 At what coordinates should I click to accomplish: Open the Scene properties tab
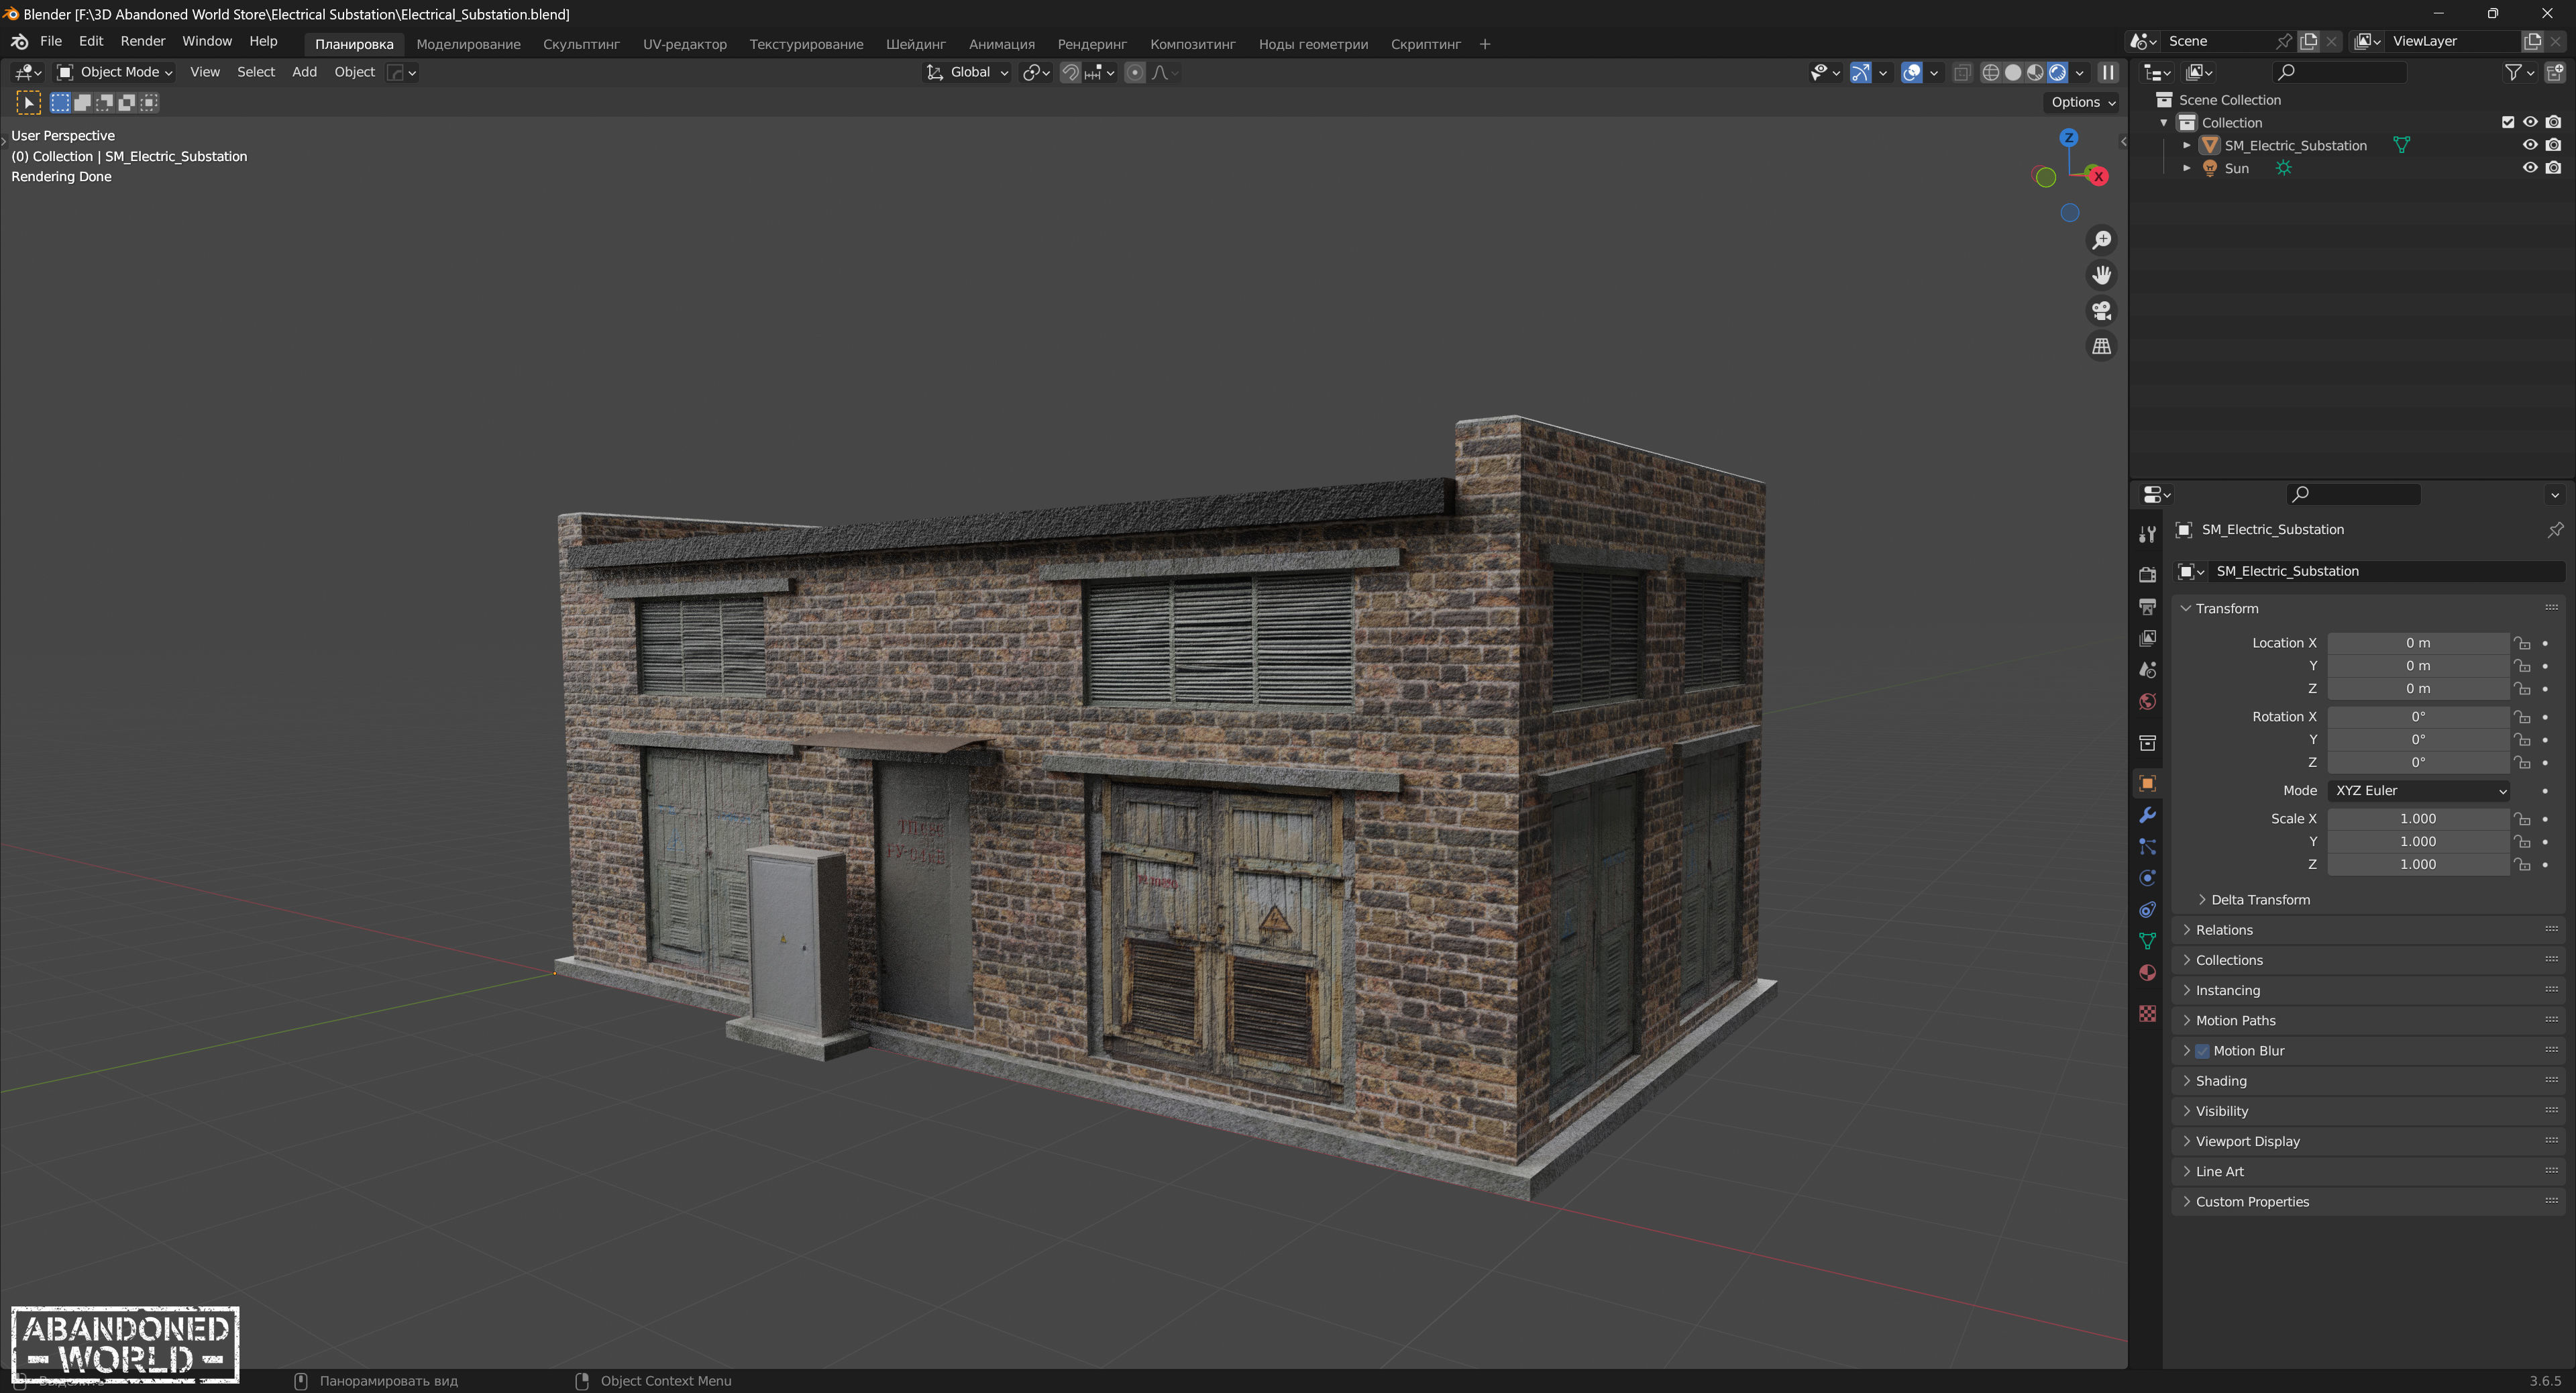2147,670
